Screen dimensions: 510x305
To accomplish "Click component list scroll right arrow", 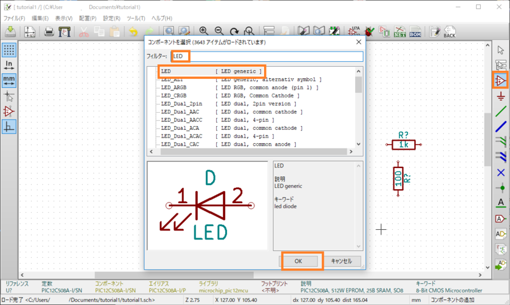I will (x=351, y=152).
